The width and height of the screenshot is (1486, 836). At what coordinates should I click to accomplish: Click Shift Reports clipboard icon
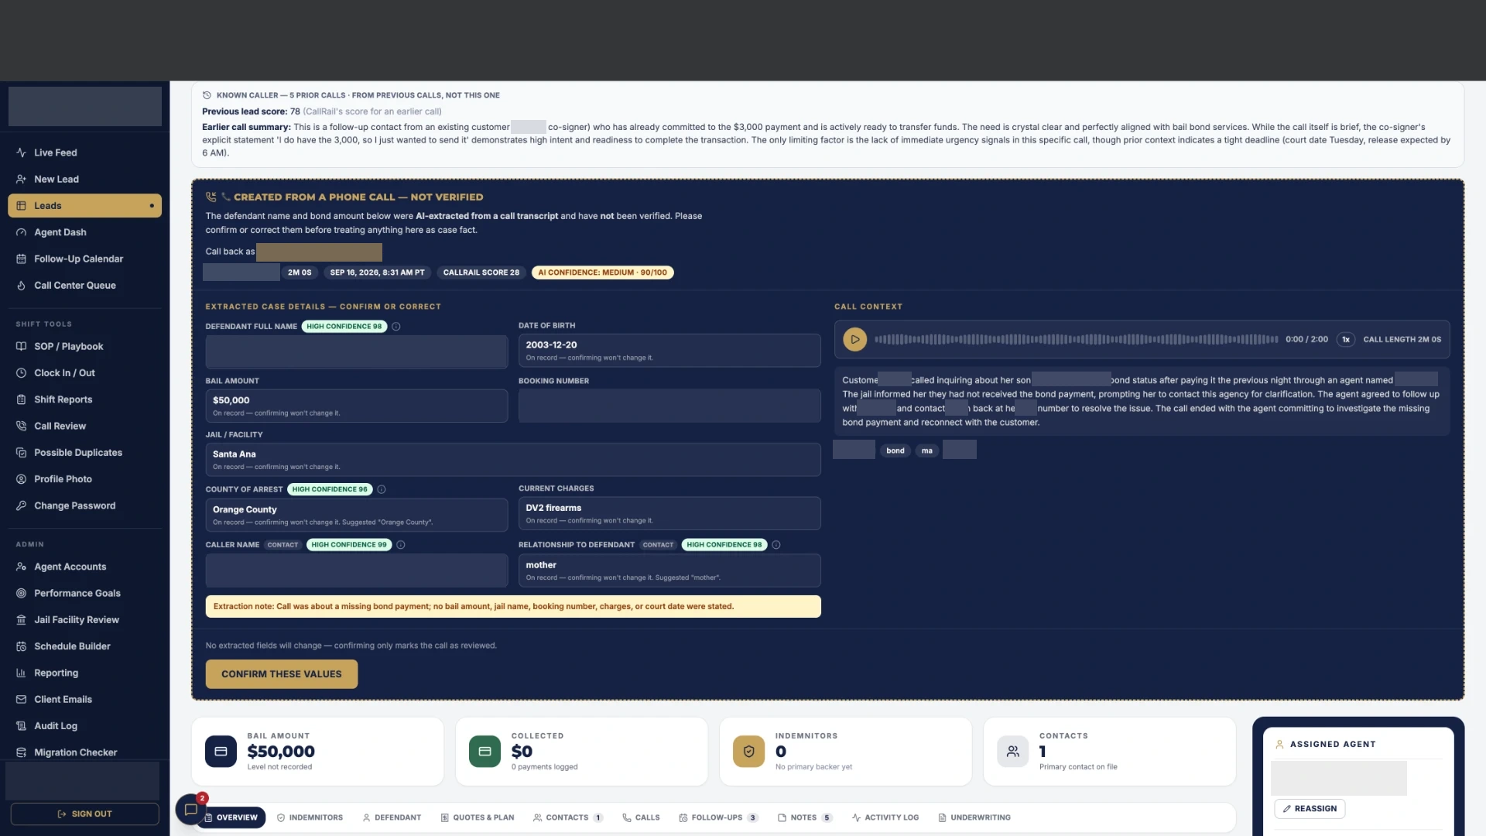click(x=21, y=399)
